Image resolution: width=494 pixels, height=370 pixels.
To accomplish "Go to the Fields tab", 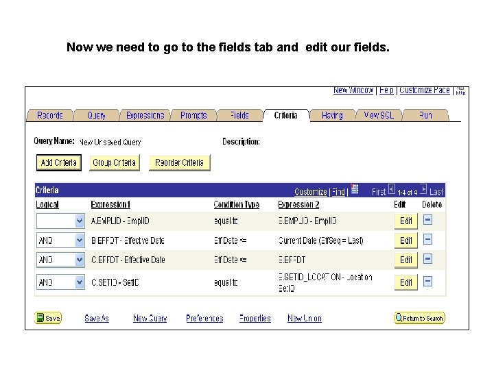I will [x=239, y=116].
